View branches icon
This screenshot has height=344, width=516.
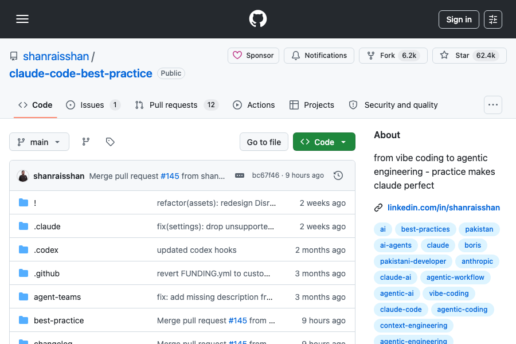point(86,142)
